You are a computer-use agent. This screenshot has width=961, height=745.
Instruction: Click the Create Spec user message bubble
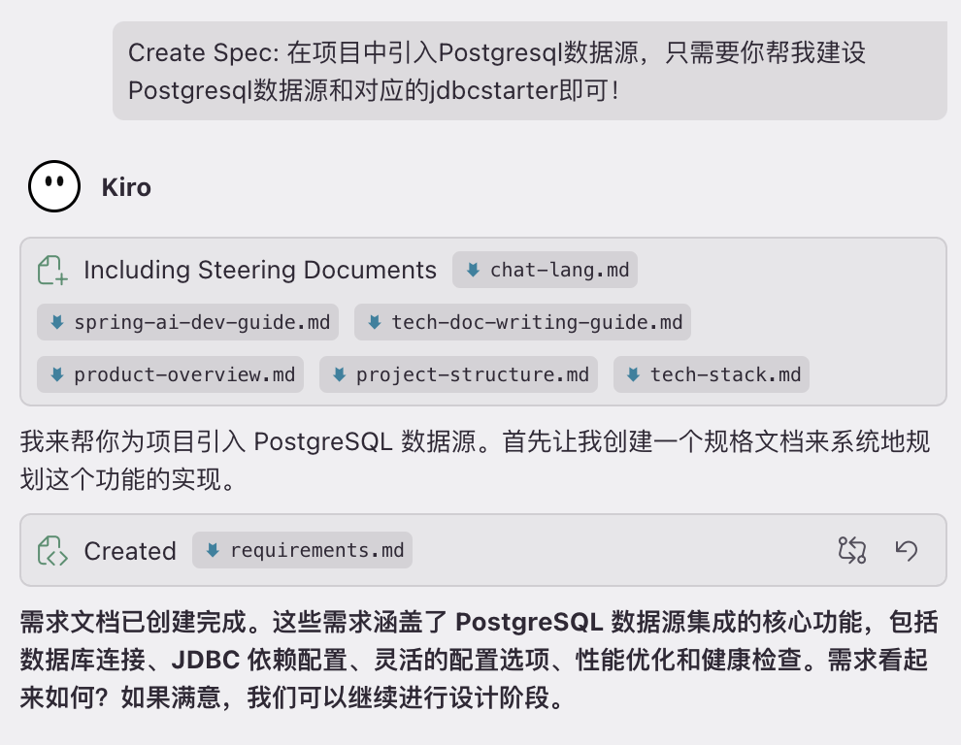529,71
